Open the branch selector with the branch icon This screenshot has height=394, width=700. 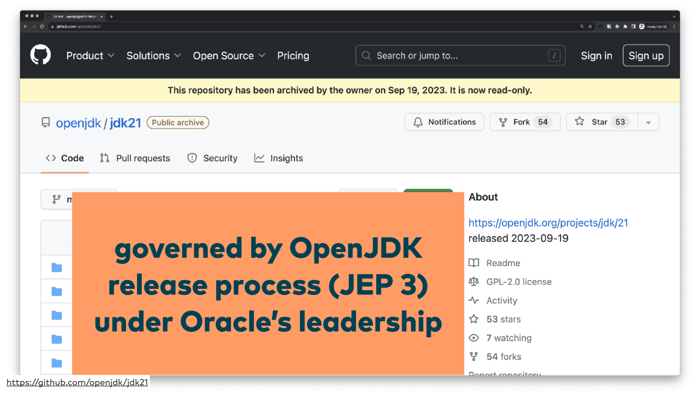tap(57, 199)
